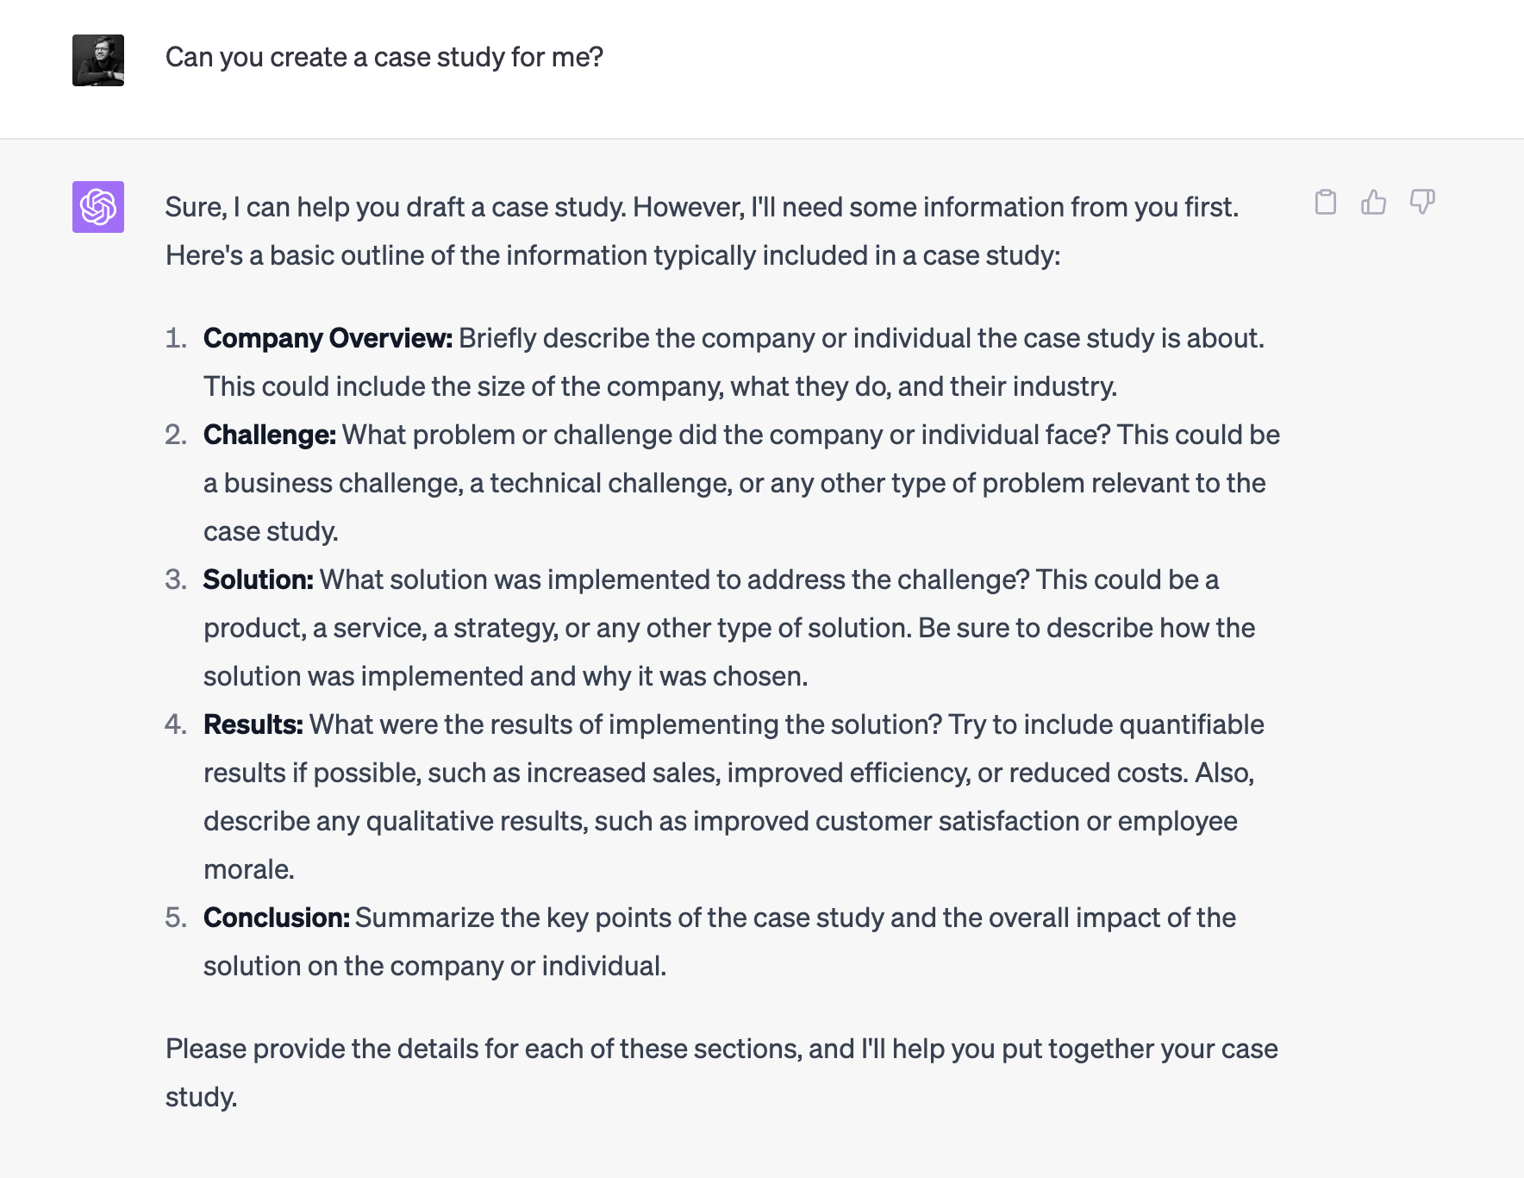Screen dimensions: 1524x1178
Task: Click list number 1 in the outline
Action: point(176,338)
